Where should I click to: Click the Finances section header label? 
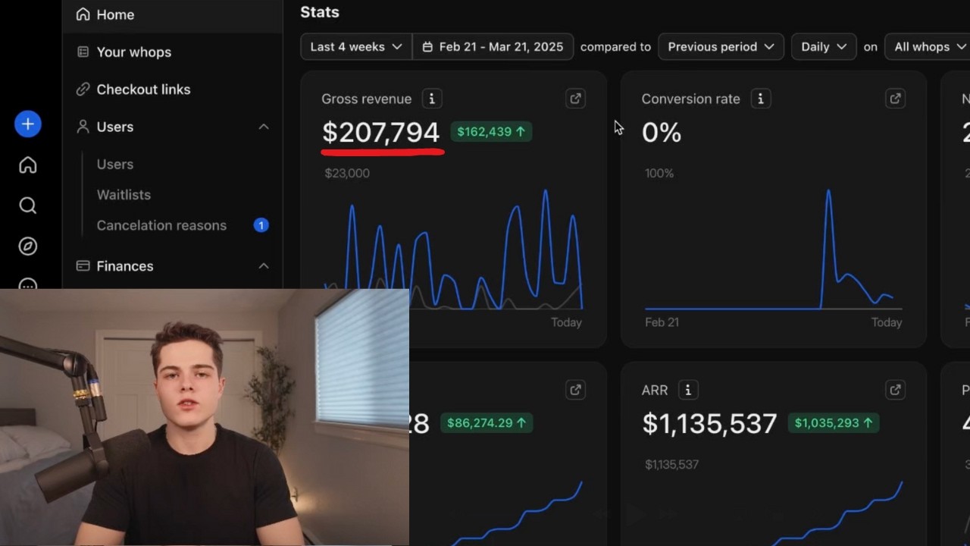coord(125,266)
